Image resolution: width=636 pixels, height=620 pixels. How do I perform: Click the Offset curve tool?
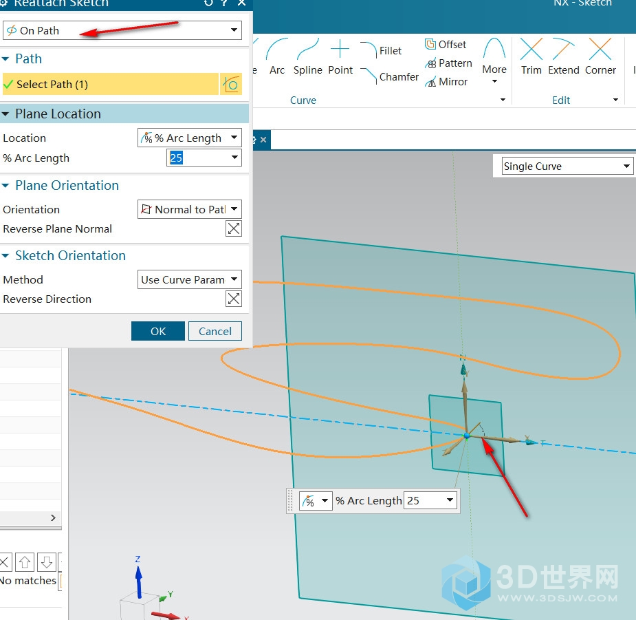coord(446,45)
